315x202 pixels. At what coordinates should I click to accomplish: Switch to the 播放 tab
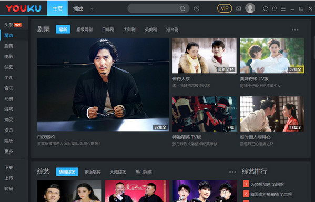78,9
